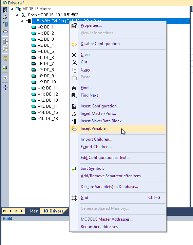Click the up-down arrows icon in left toolbar
Image resolution: width=193 pixels, height=245 pixels.
pos(5,88)
